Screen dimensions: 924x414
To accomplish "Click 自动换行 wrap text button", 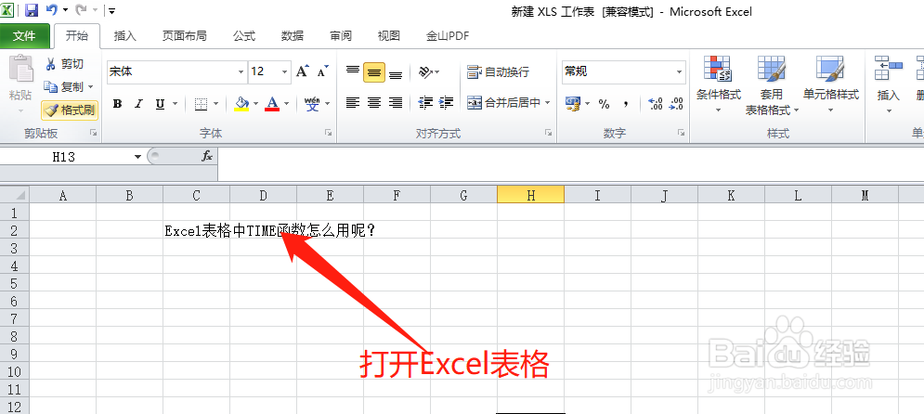I will tap(498, 71).
